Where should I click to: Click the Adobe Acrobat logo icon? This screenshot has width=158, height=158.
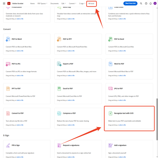[9, 3]
